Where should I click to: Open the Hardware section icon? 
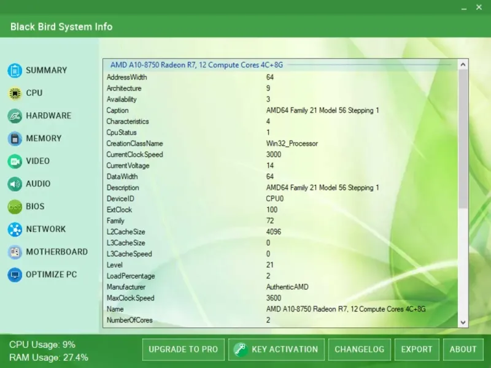pyautogui.click(x=15, y=116)
